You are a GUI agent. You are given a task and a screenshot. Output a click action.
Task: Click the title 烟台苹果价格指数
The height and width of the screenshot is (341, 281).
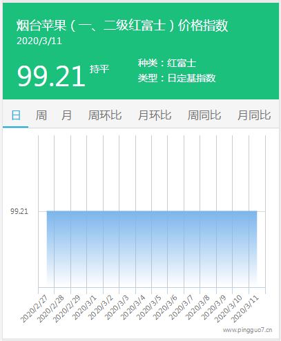[122, 26]
